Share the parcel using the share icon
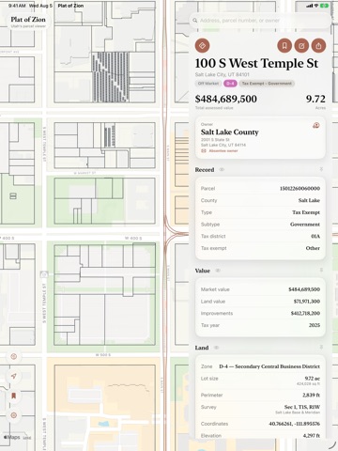This screenshot has height=451, width=338. tap(318, 46)
